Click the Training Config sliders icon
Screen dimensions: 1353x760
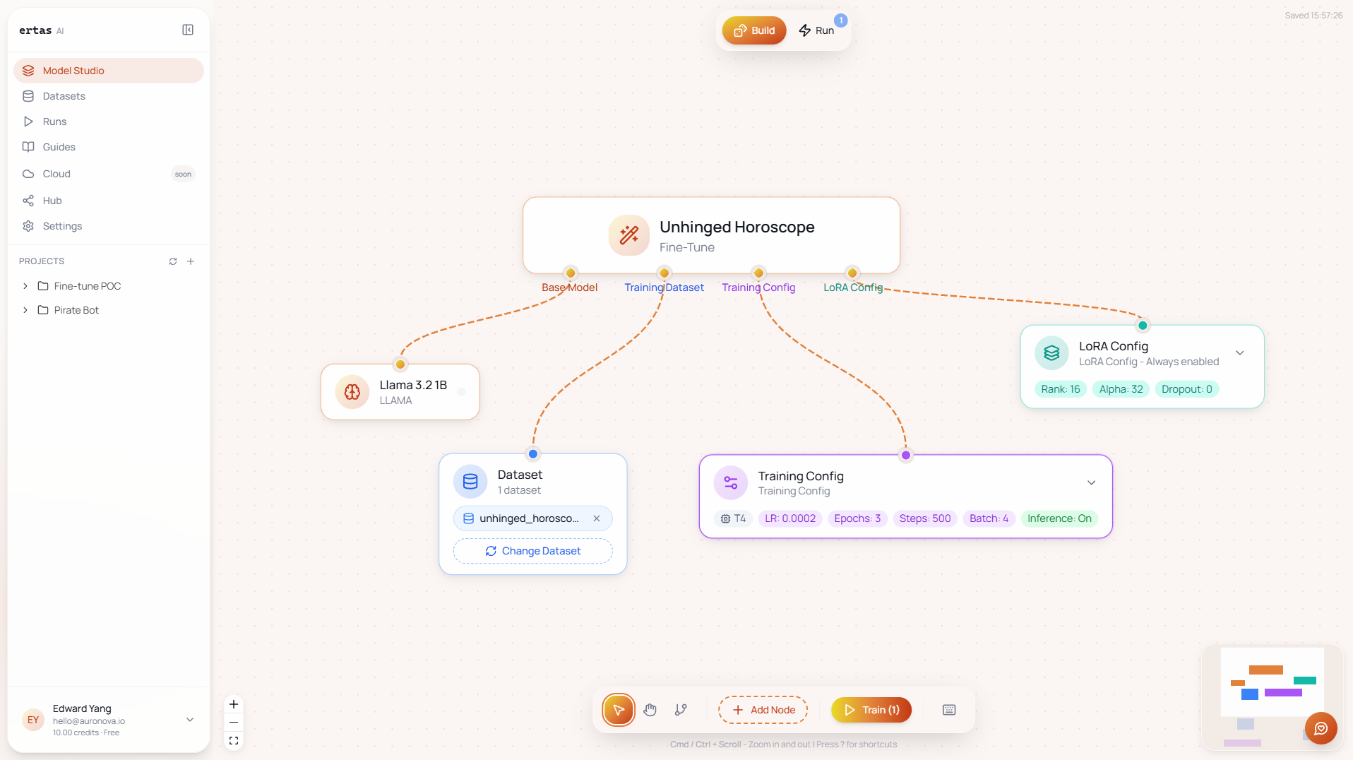731,483
